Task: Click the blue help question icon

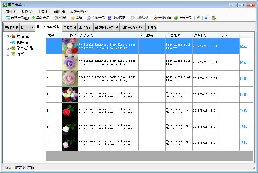Action: click(206, 18)
